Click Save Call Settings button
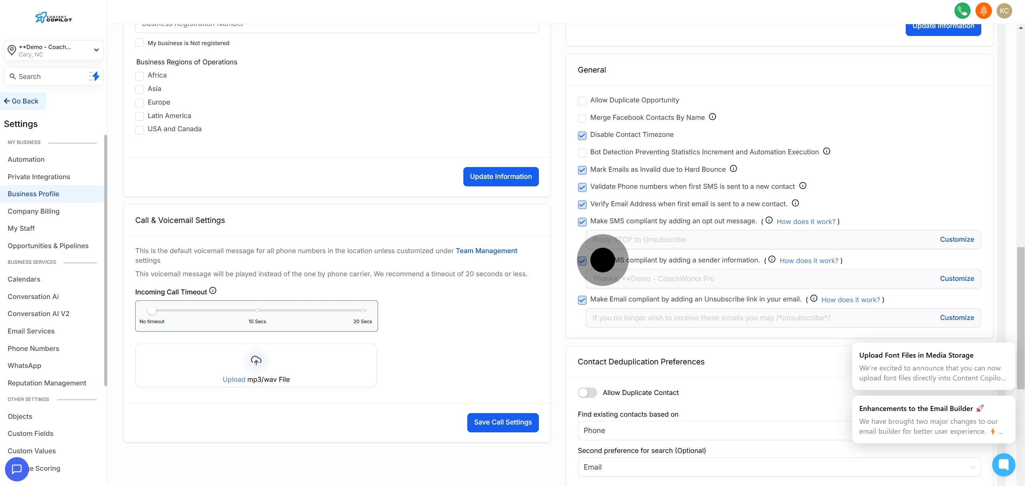 (x=503, y=422)
